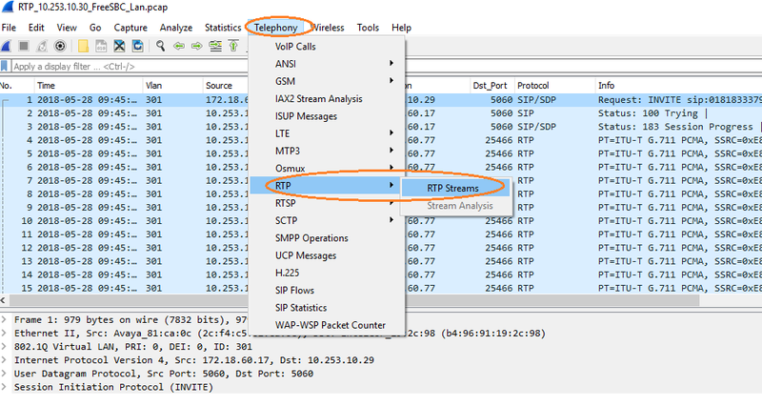Click the close capture file icon
The image size is (762, 406).
tap(119, 46)
